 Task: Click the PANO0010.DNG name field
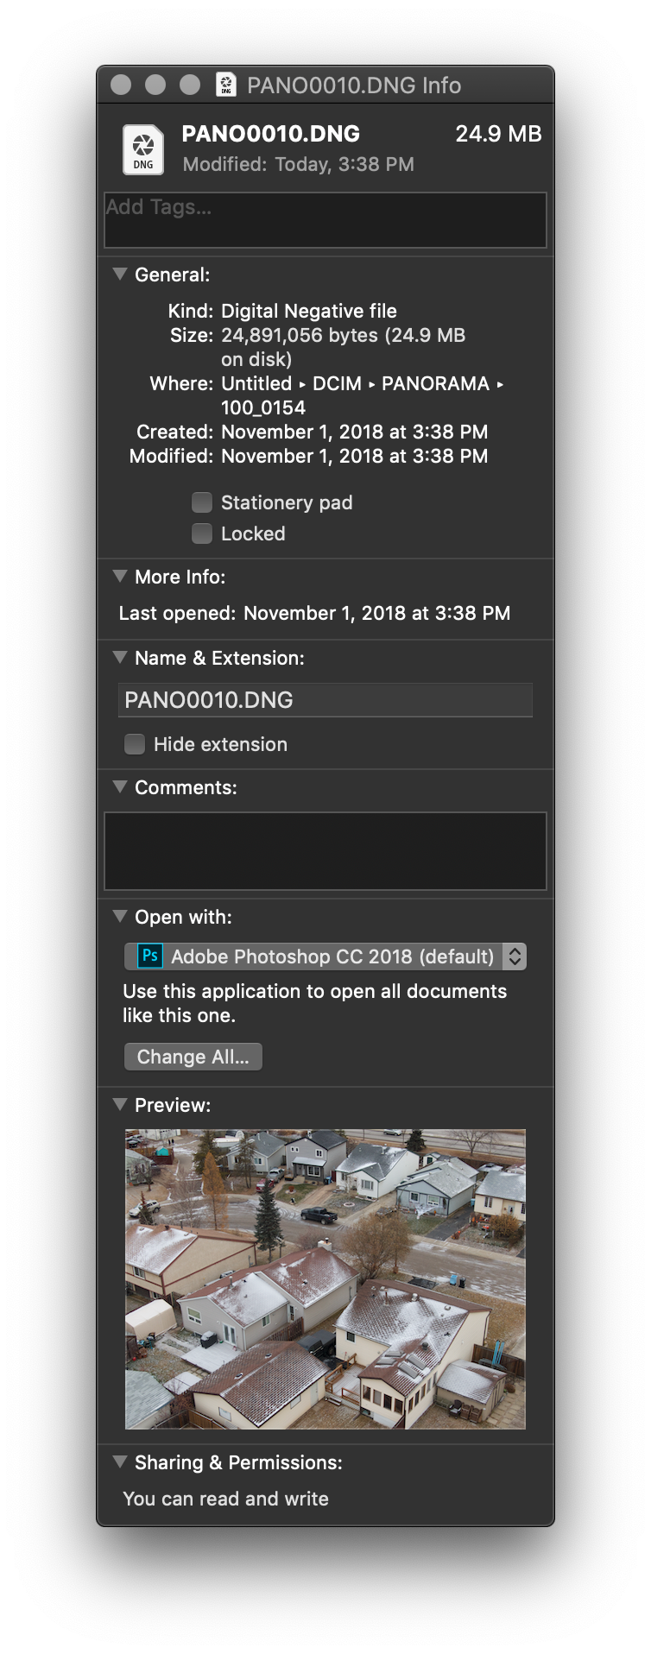(325, 700)
